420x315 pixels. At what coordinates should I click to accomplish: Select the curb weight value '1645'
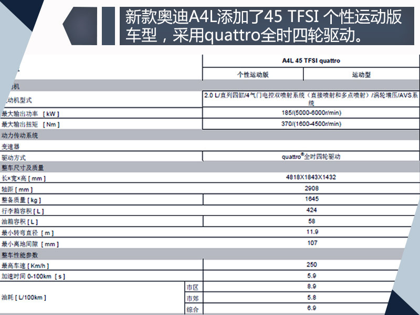click(x=312, y=199)
